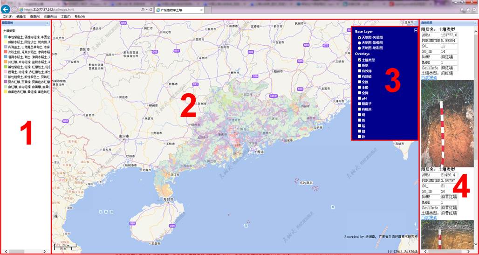
Task: Open the address bar search dropdown arrow
Action: click(x=147, y=9)
